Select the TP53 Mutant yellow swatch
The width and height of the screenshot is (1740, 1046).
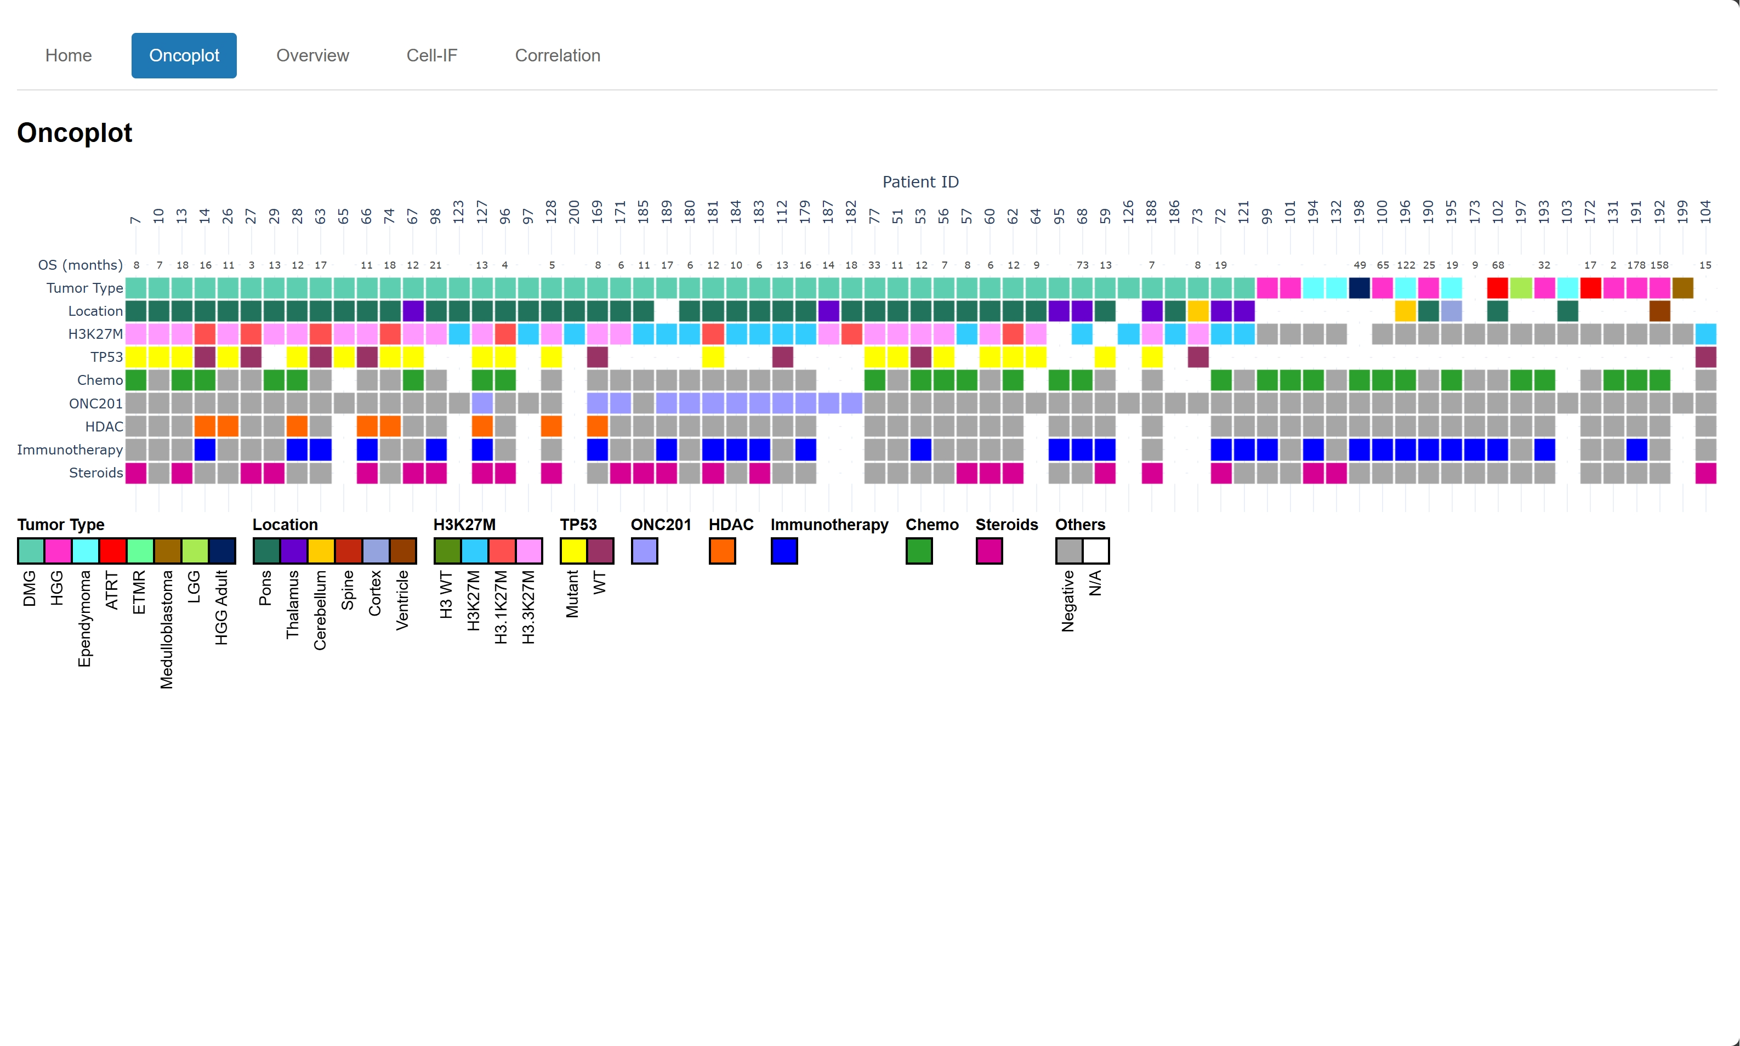573,550
